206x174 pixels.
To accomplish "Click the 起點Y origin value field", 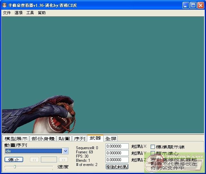I will coord(117,153).
